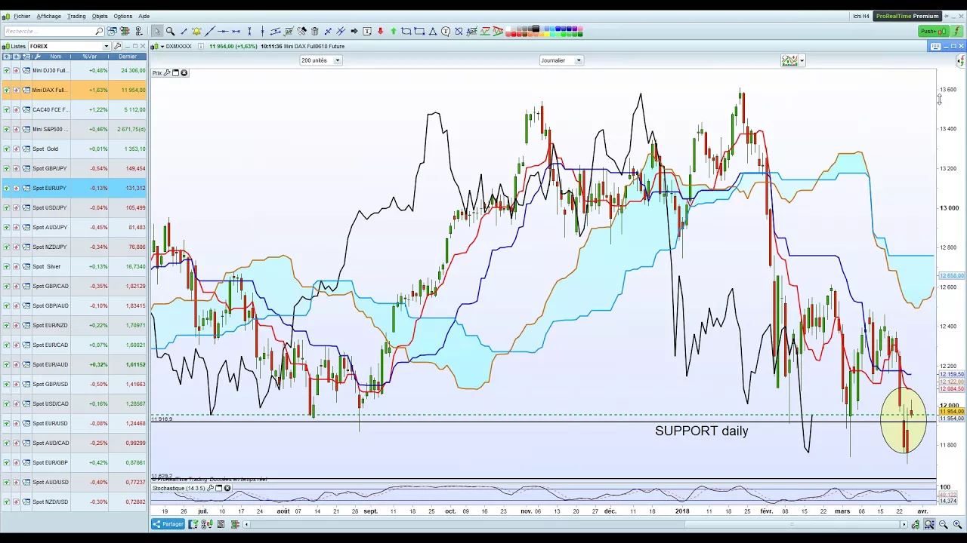The width and height of the screenshot is (967, 543).
Task: Select the trash delete-objects tool
Action: coord(315,31)
